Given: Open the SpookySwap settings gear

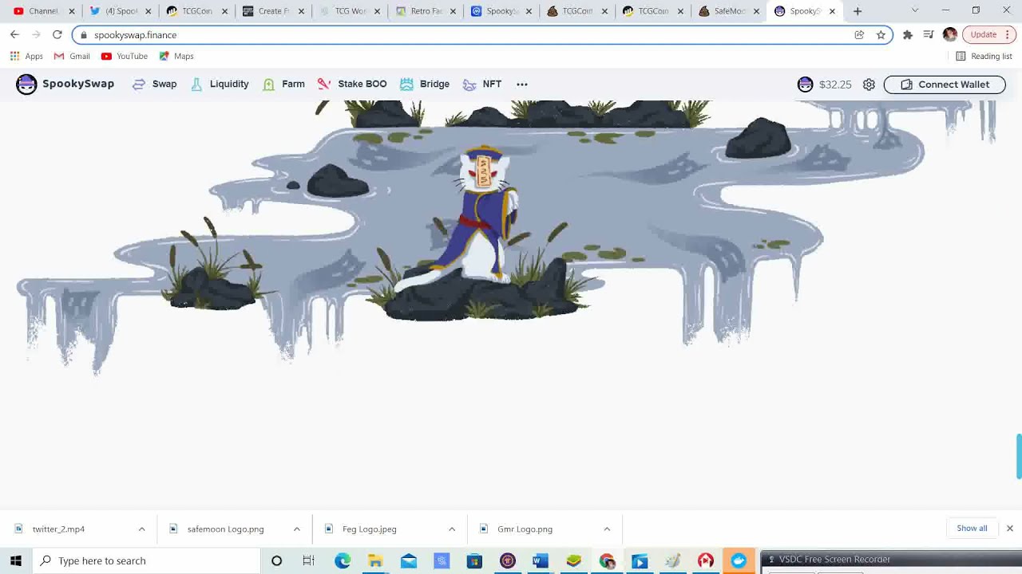Looking at the screenshot, I should pos(869,85).
